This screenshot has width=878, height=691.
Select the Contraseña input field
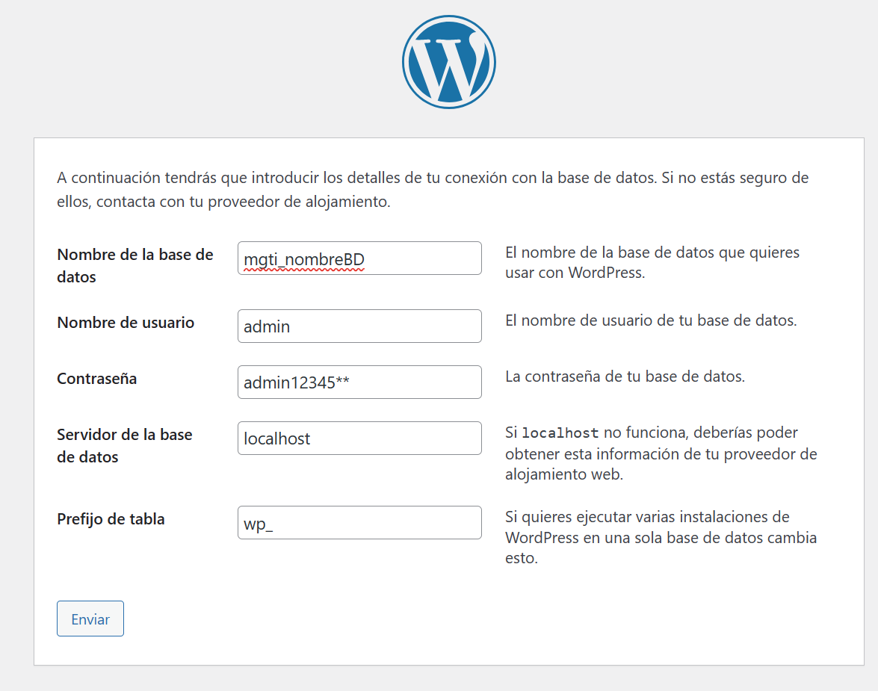point(359,382)
